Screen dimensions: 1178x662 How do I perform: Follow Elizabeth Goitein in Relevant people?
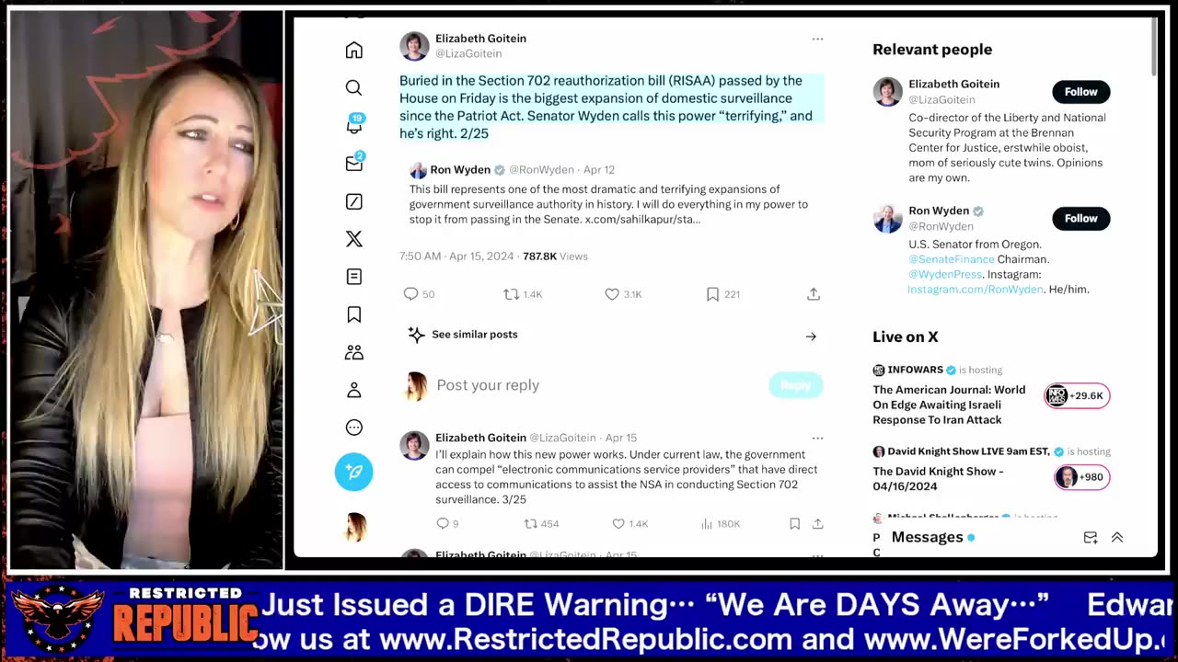click(x=1081, y=92)
